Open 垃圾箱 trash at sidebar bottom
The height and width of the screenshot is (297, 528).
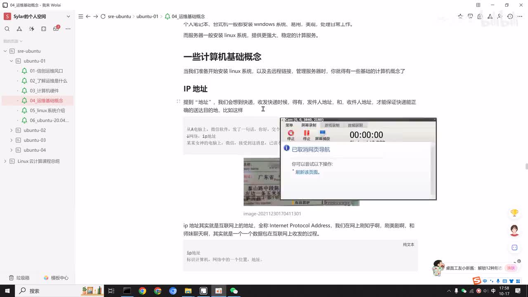pyautogui.click(x=19, y=278)
